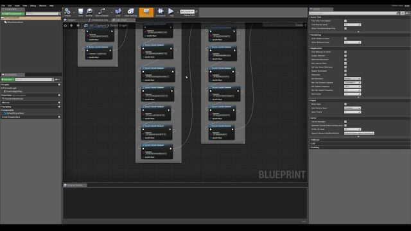This screenshot has width=411, height=231.
Task: Click the Tick Interval value field
Action: click(353, 24)
